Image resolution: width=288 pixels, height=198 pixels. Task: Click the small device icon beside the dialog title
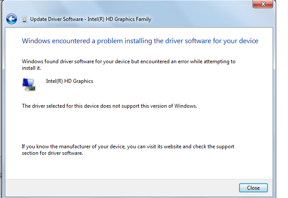24,19
